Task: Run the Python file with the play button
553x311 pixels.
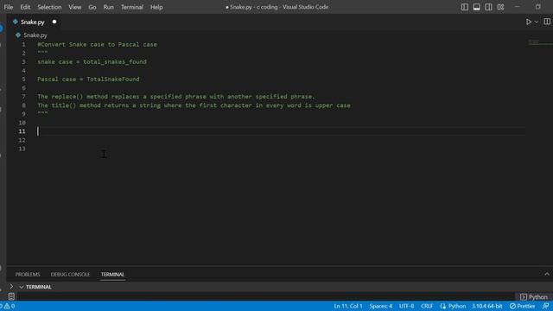Action: (x=528, y=22)
